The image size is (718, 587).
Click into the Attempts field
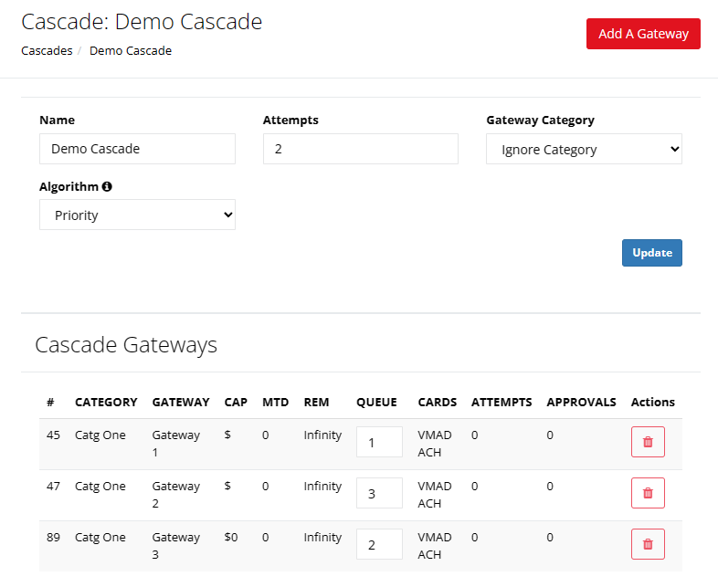click(x=360, y=149)
